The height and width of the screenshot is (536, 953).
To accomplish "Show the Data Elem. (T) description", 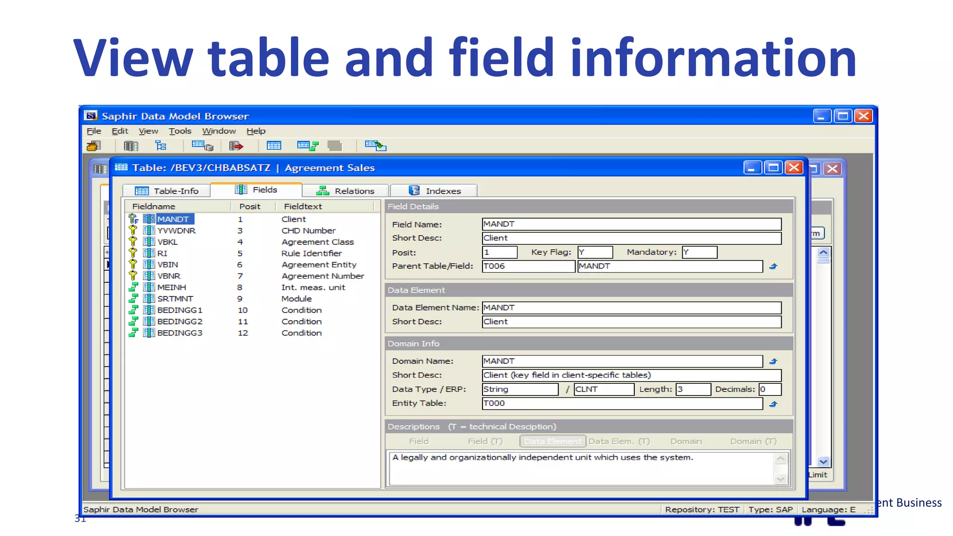I will click(x=619, y=442).
